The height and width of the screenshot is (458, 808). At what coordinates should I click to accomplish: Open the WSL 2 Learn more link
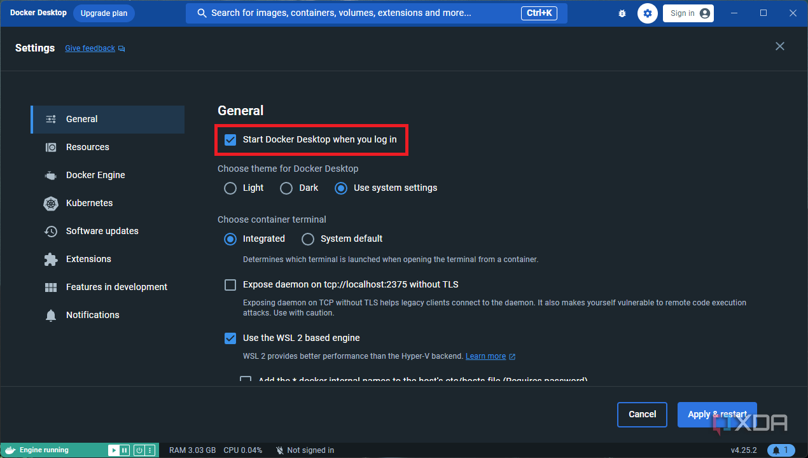(485, 356)
